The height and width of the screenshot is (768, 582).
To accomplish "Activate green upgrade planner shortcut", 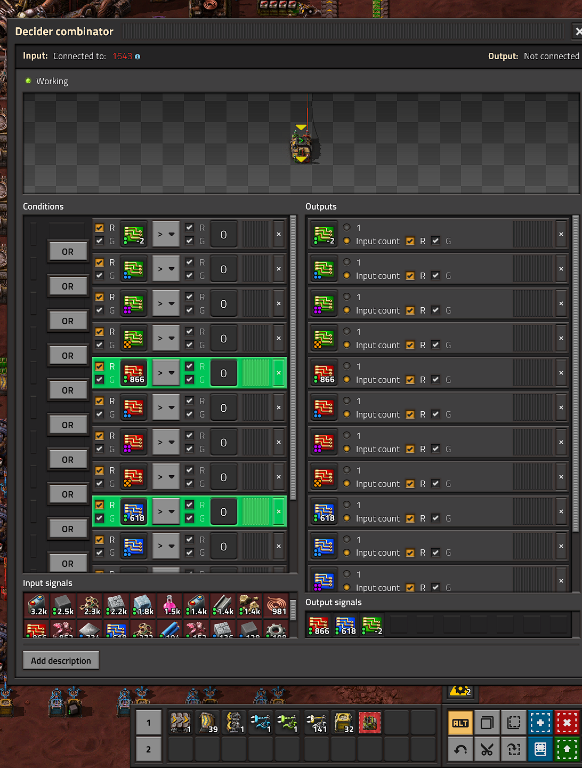I will click(567, 750).
